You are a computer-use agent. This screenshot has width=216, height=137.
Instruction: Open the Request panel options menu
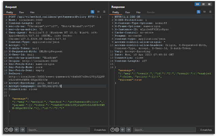coord(104,12)
